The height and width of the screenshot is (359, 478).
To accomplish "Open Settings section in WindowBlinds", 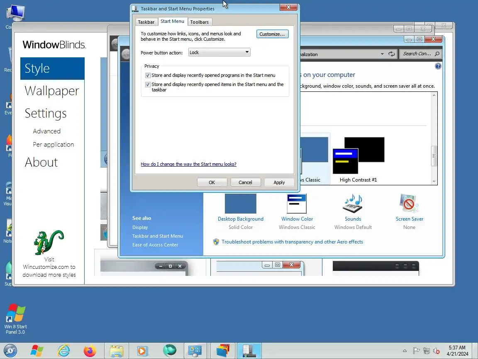I will pyautogui.click(x=46, y=113).
